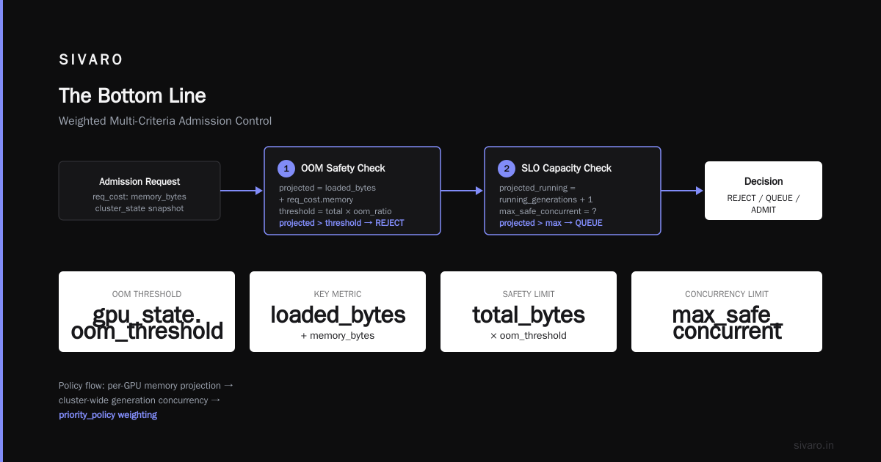881x462 pixels.
Task: Click 'Weighted Multi-Criteria Admission Control' subtitle
Action: tap(165, 121)
